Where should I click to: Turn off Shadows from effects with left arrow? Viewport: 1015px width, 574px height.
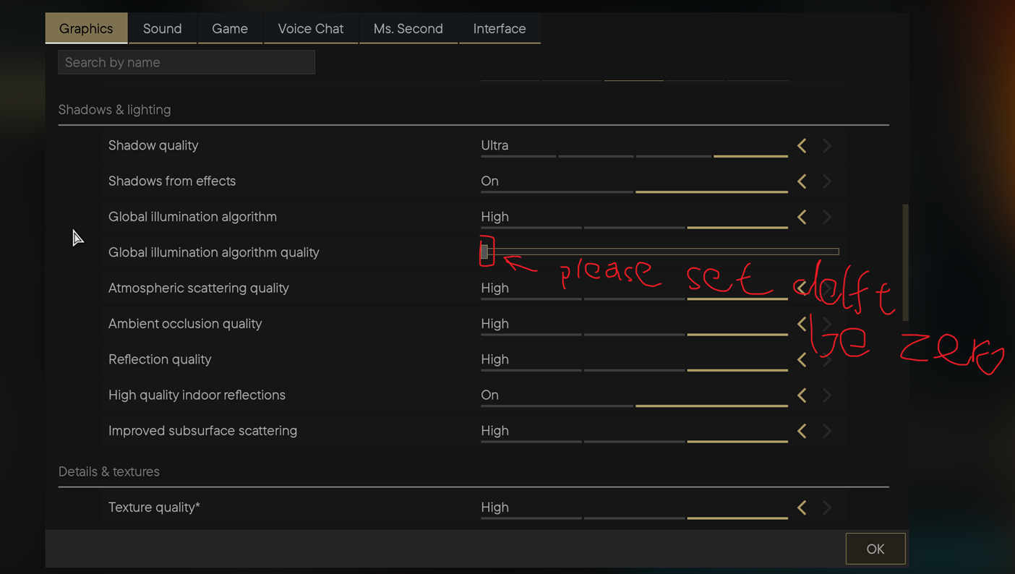point(801,181)
